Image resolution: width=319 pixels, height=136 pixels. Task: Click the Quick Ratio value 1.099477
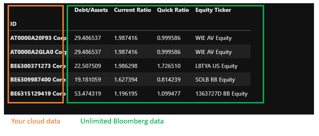169,94
